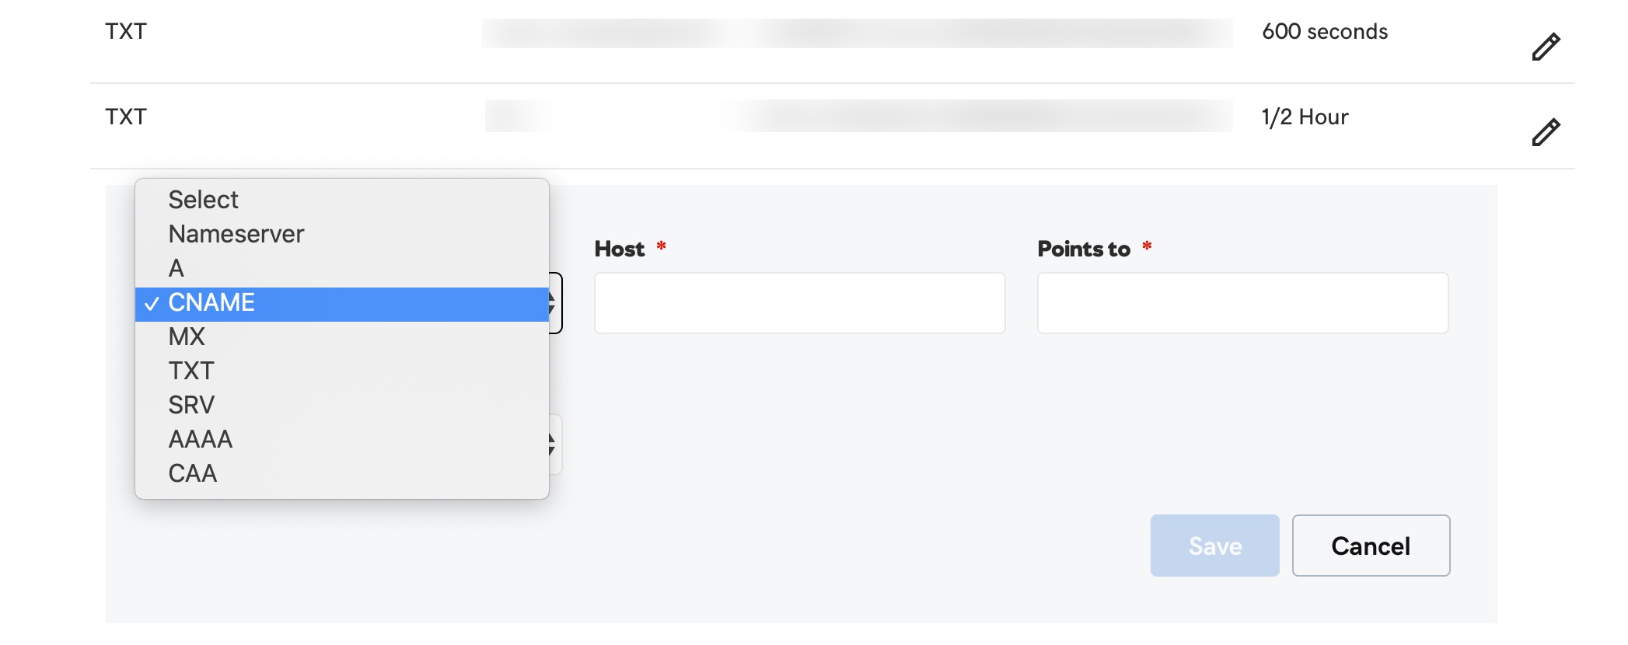Click inside the Points to field

[x=1242, y=303]
